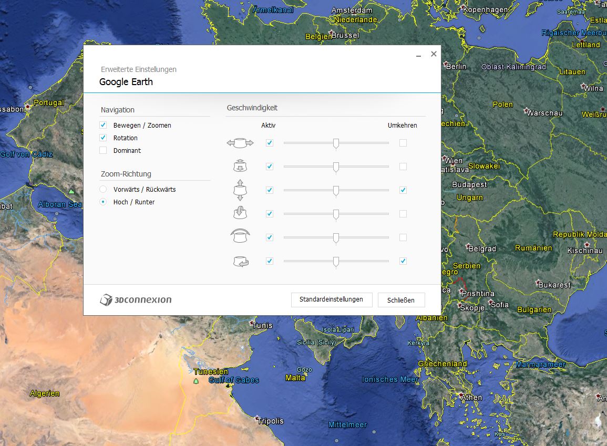Select Hoch / Runter radio option
This screenshot has height=446, width=607.
[x=103, y=202]
